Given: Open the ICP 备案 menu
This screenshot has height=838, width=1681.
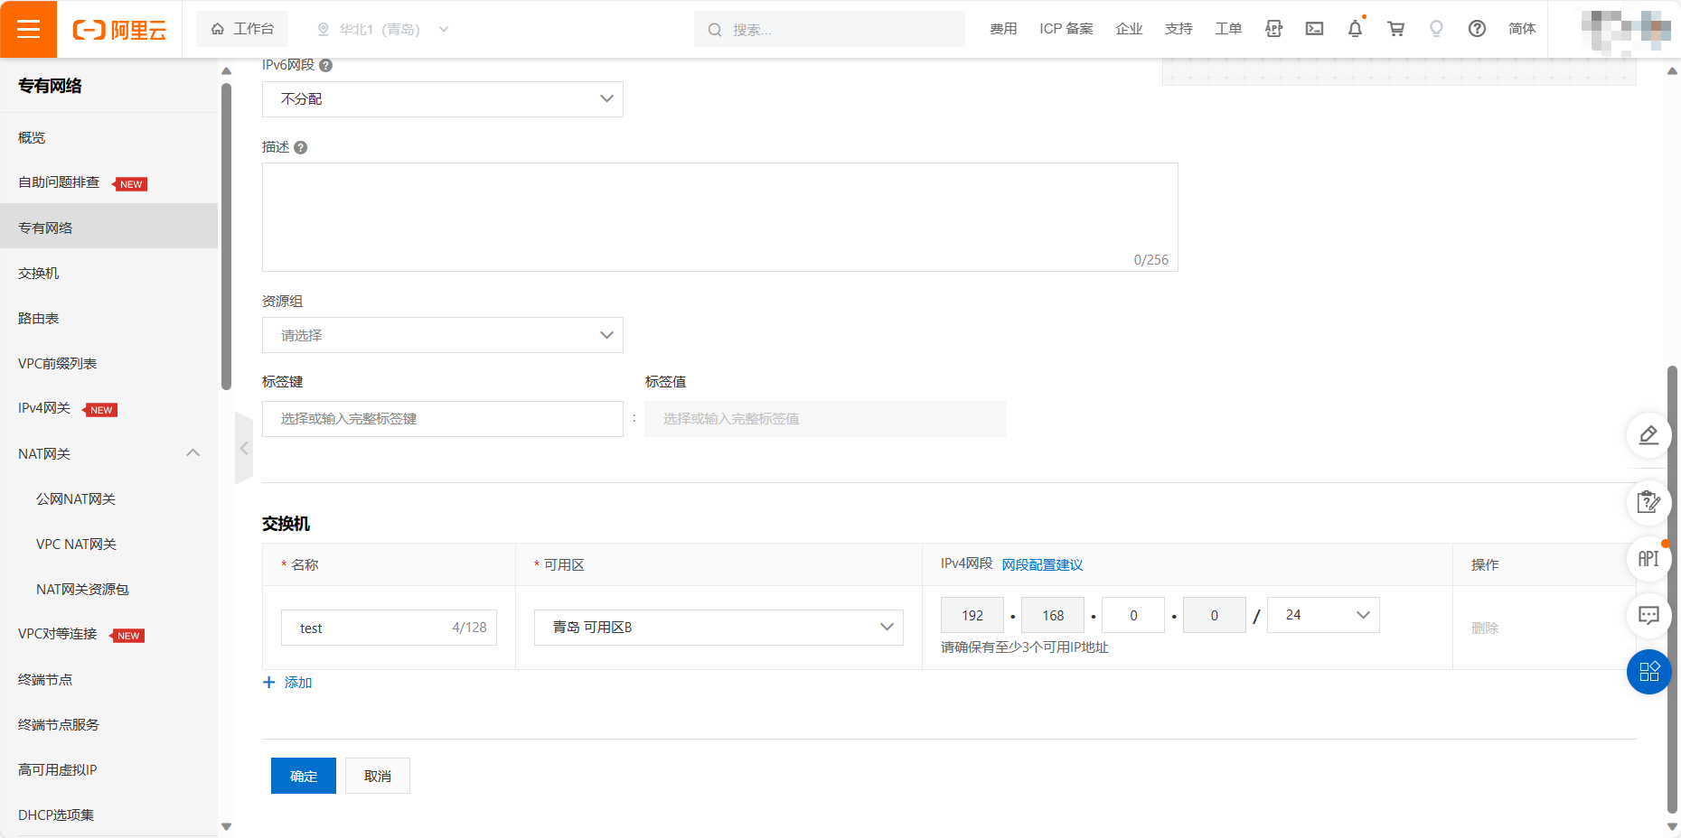Looking at the screenshot, I should (x=1066, y=29).
